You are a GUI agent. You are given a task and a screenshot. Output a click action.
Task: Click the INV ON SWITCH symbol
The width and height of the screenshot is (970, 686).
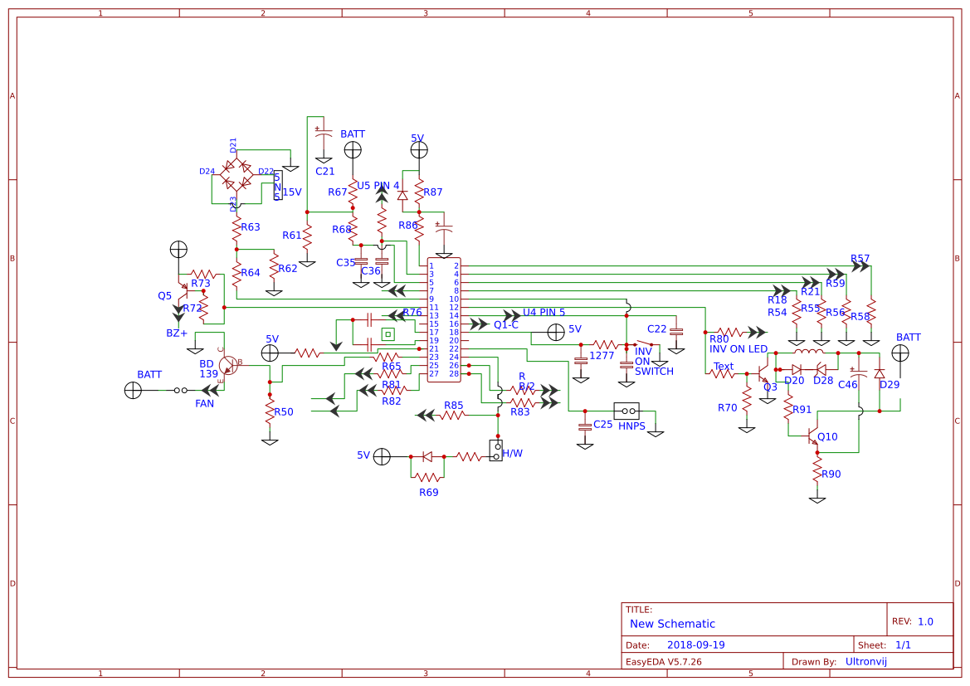(x=643, y=343)
